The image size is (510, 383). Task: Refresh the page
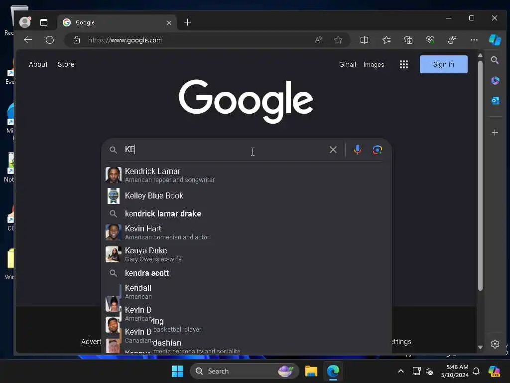coord(50,40)
